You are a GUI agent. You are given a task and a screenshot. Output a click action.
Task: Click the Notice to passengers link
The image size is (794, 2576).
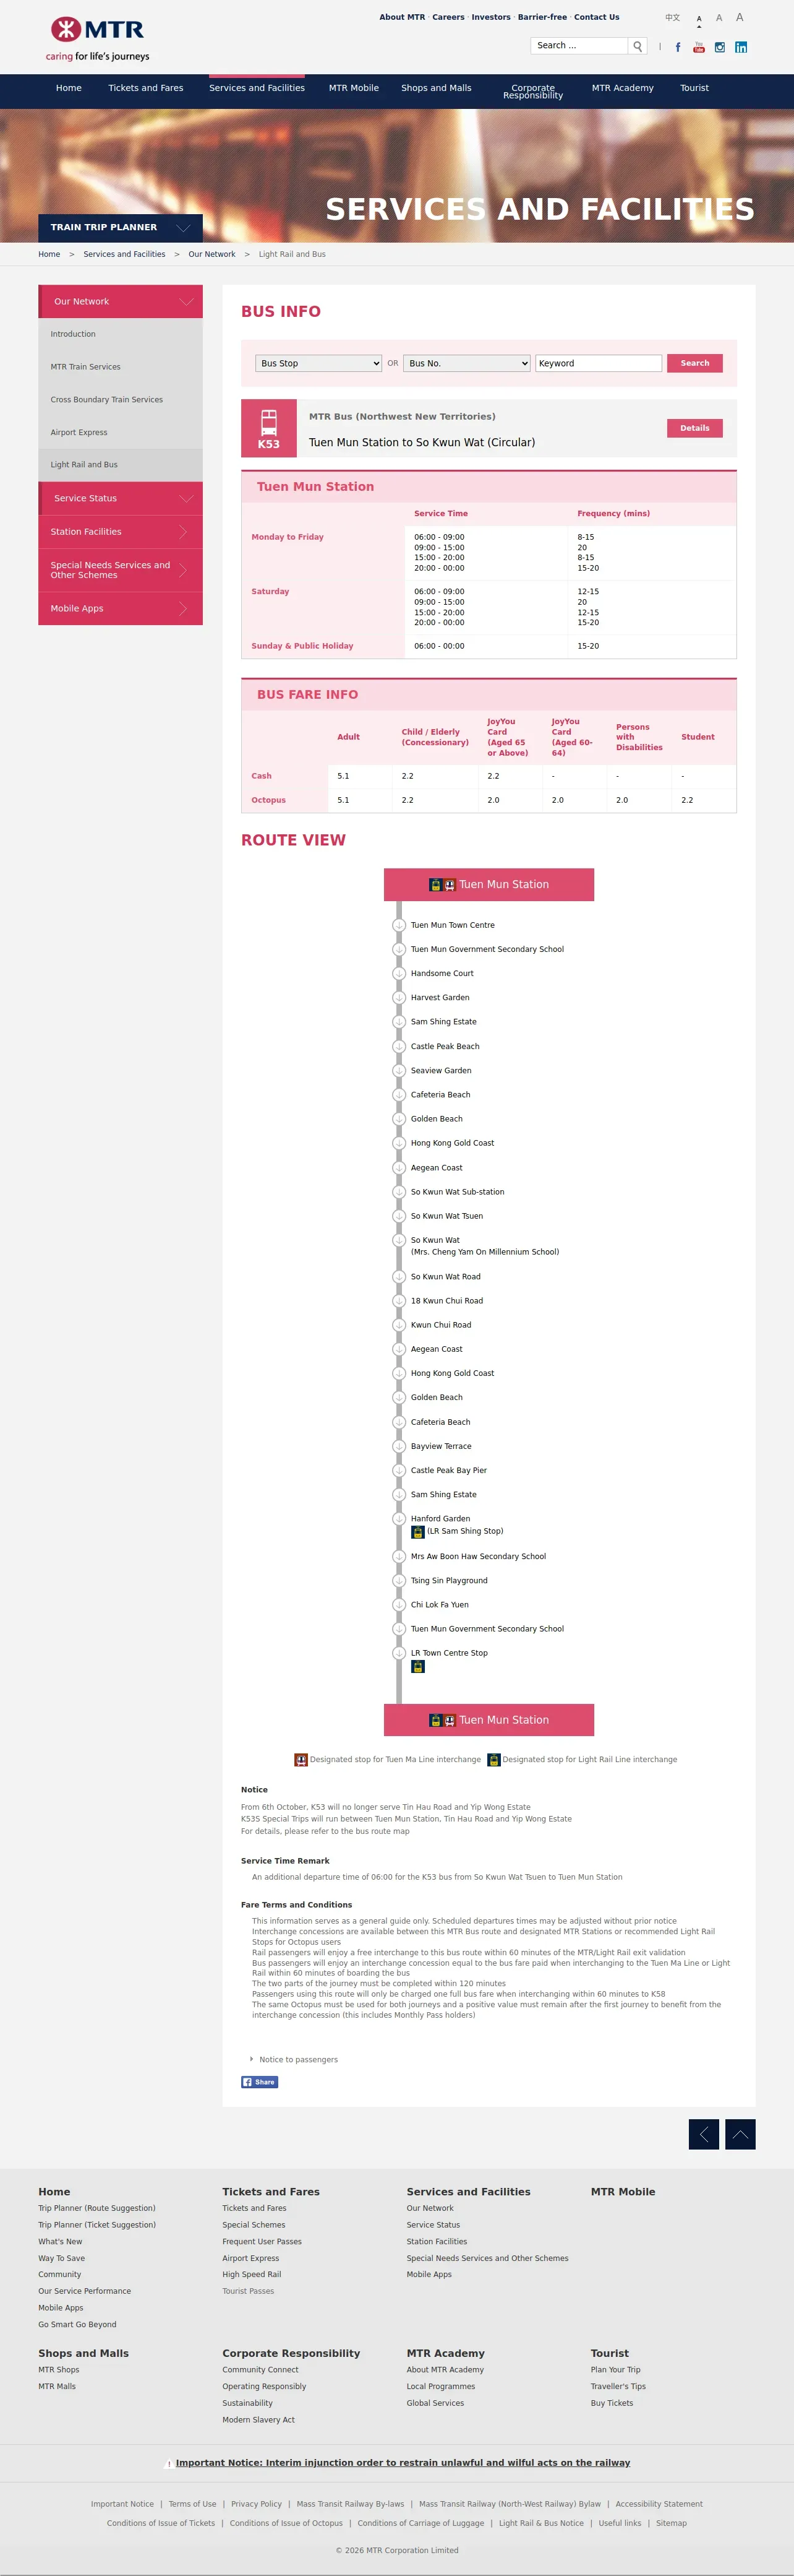pos(297,2059)
